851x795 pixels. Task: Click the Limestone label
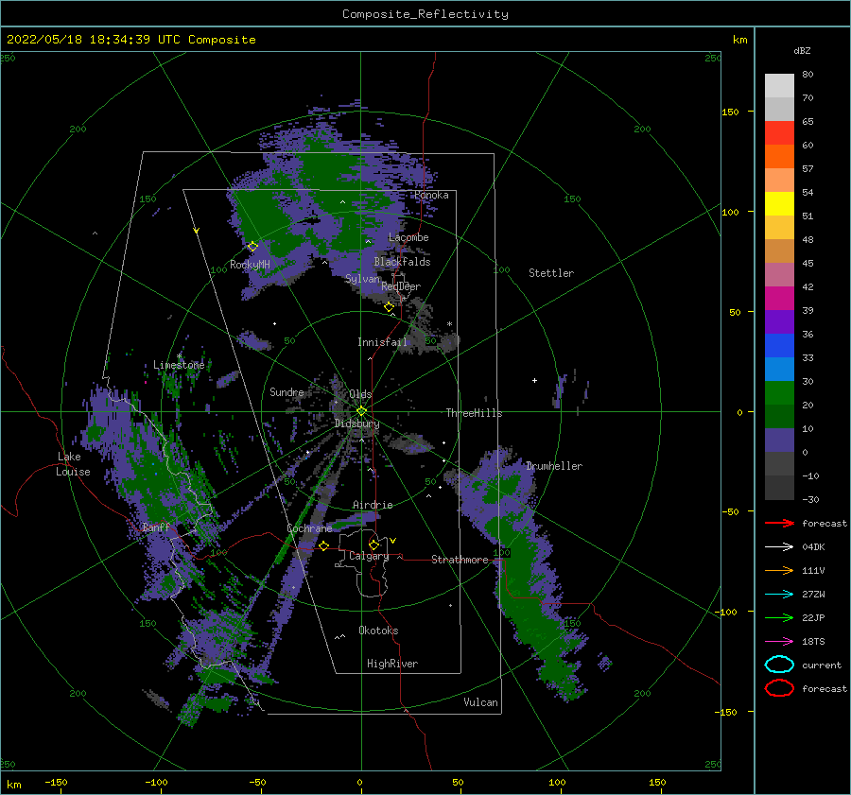[179, 365]
